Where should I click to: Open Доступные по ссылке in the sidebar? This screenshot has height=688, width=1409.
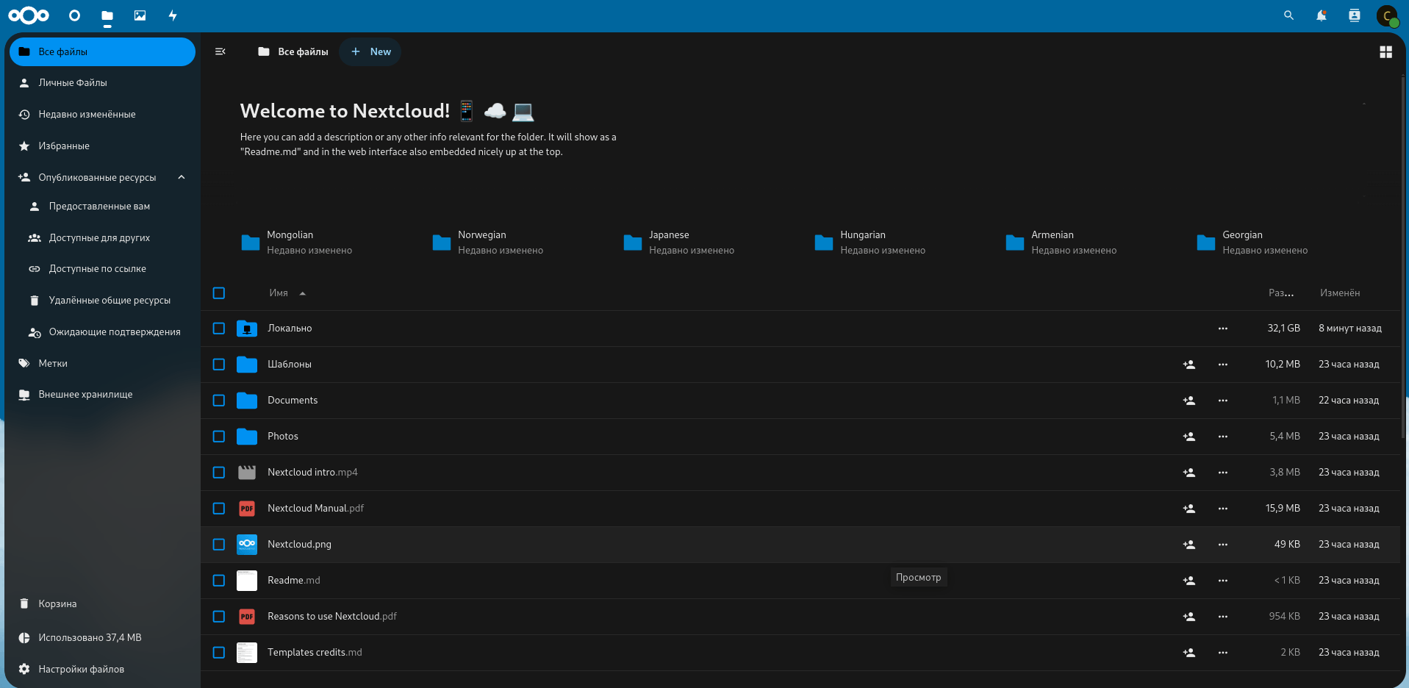click(107, 269)
